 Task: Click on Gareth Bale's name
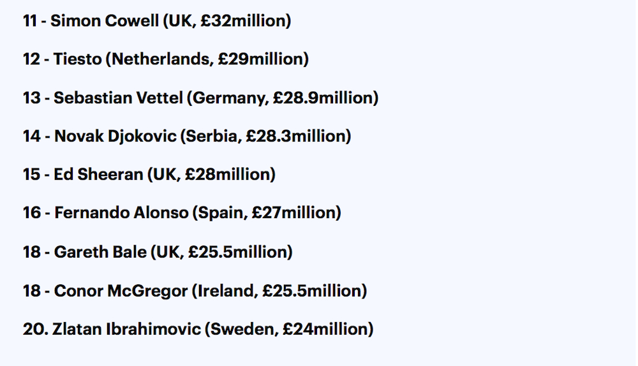[99, 252]
